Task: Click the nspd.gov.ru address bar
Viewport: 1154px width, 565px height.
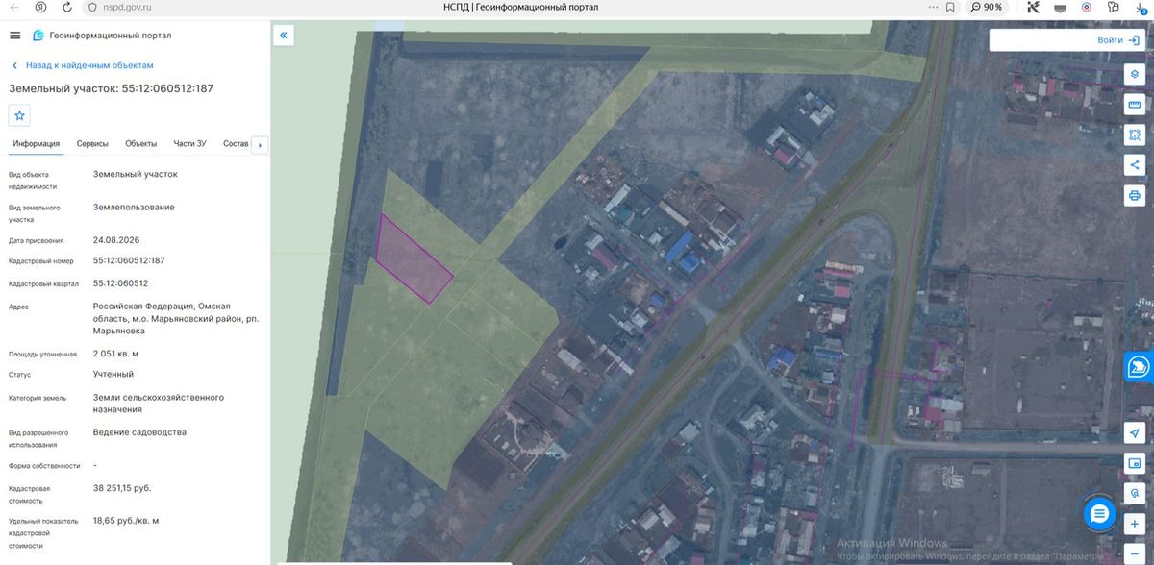Action: (125, 7)
